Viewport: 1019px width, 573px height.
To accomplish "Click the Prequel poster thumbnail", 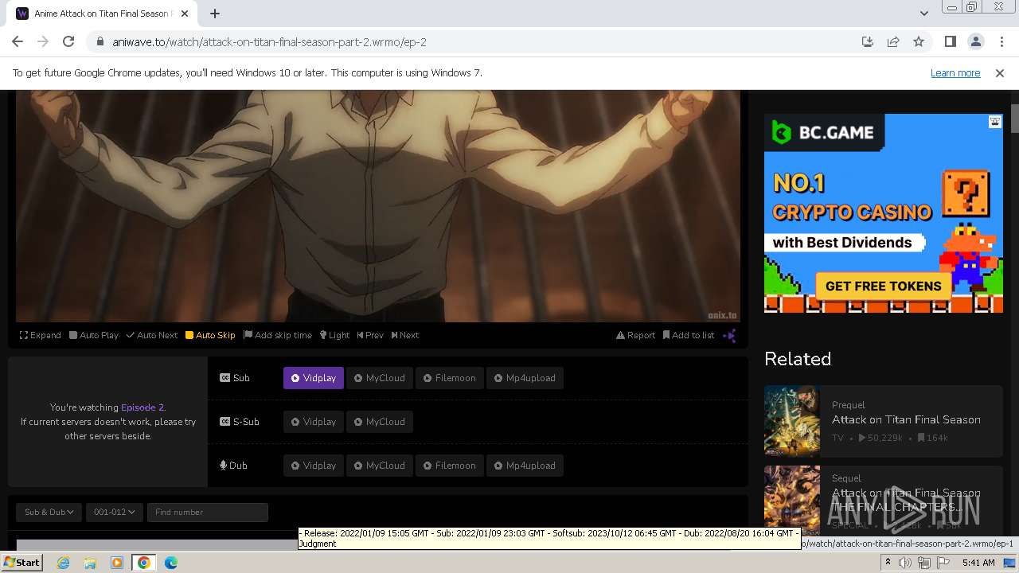I will (x=792, y=420).
